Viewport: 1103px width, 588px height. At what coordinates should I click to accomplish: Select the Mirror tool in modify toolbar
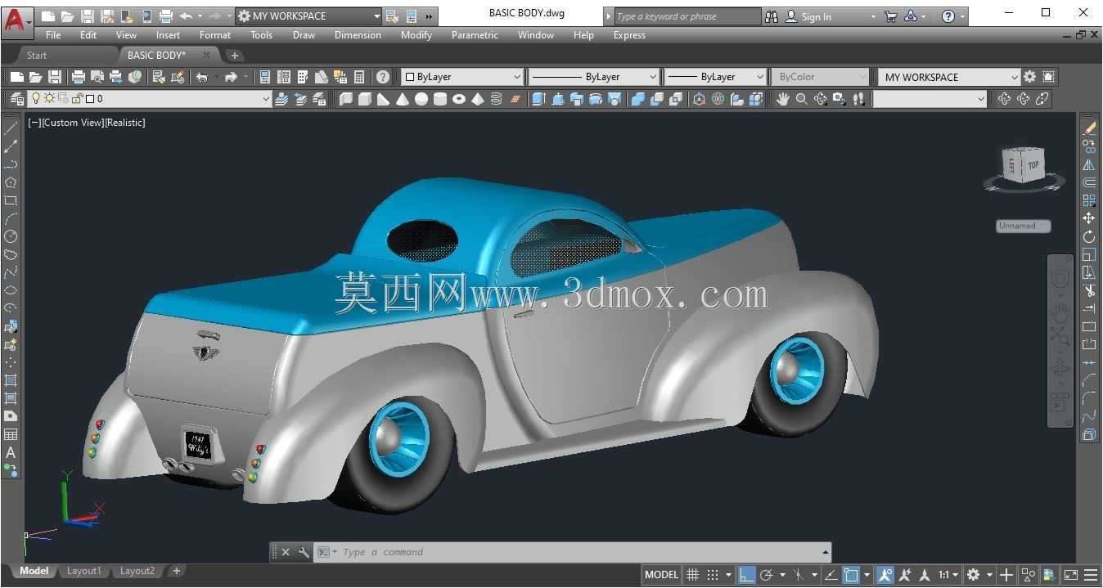tap(1088, 164)
